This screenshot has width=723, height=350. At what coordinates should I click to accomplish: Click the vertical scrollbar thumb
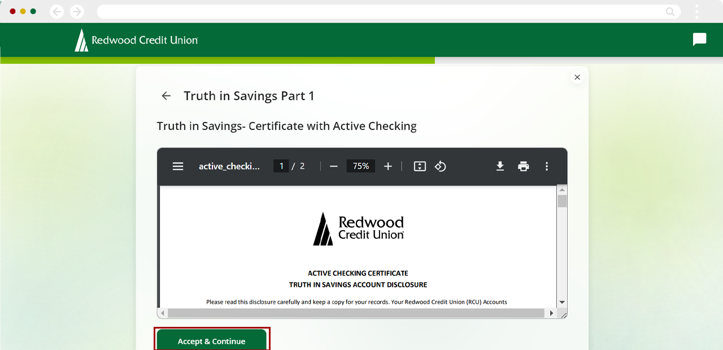(x=562, y=201)
